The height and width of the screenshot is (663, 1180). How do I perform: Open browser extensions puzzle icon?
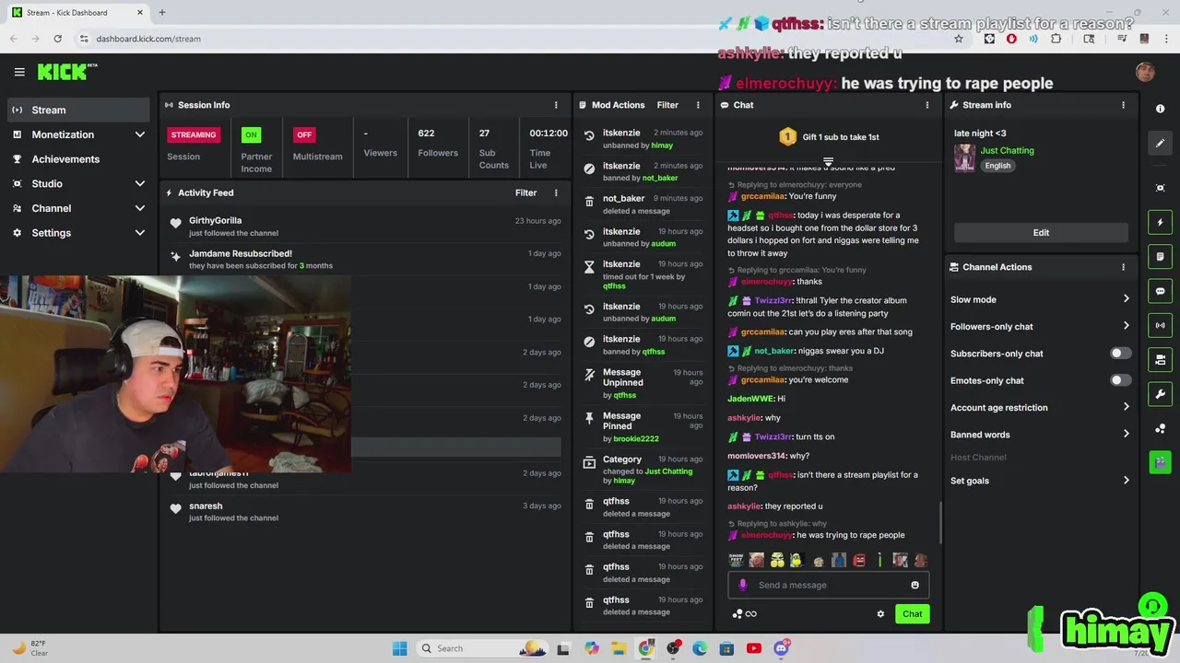(1056, 39)
